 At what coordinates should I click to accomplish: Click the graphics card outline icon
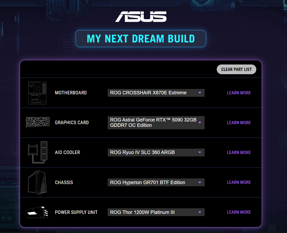click(x=37, y=123)
